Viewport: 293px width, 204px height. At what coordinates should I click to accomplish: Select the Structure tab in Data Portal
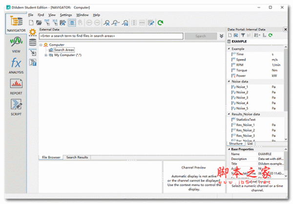tap(236, 143)
